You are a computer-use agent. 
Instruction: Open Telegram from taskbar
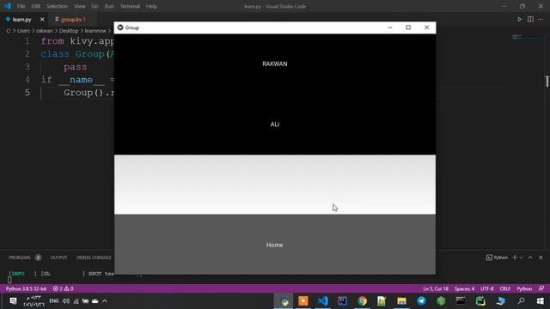[421, 301]
